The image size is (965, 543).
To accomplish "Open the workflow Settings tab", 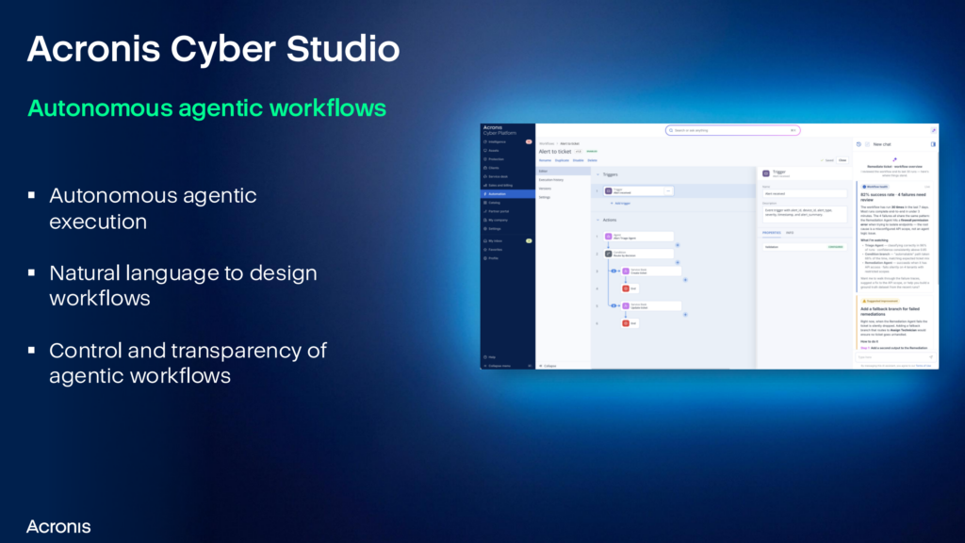I will [564, 197].
